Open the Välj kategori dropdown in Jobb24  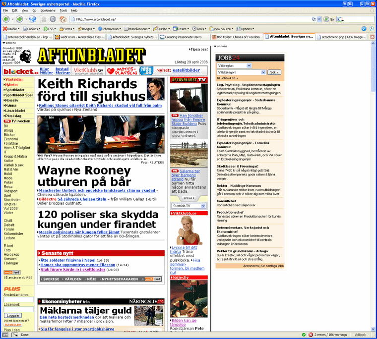pyautogui.click(x=241, y=72)
